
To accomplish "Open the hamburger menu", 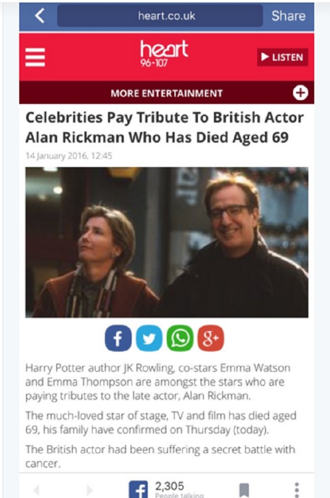I will pyautogui.click(x=35, y=57).
